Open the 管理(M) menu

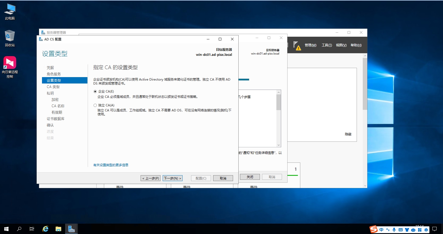point(310,45)
